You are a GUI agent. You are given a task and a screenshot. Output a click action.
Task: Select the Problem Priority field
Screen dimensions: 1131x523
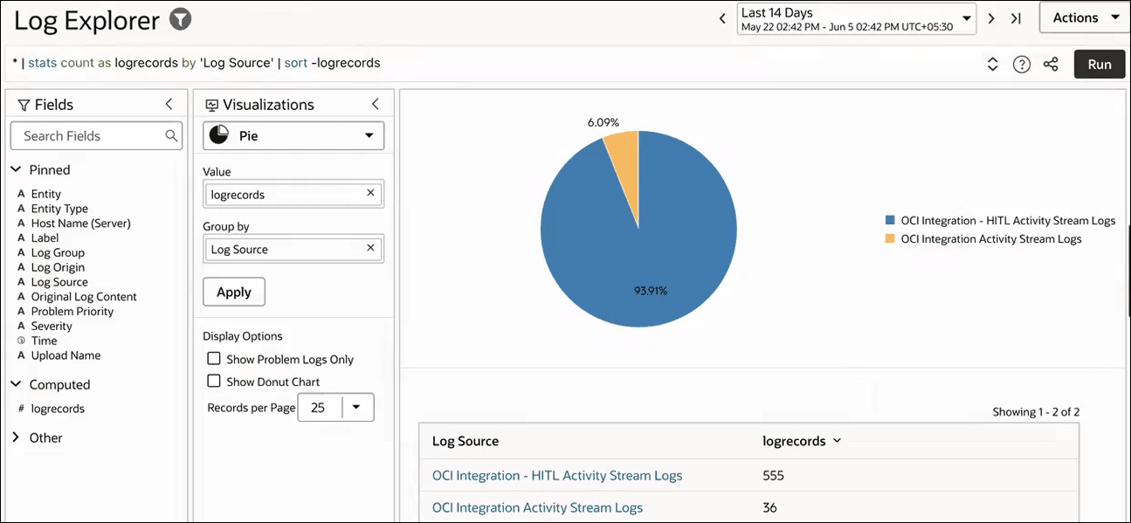pos(72,311)
